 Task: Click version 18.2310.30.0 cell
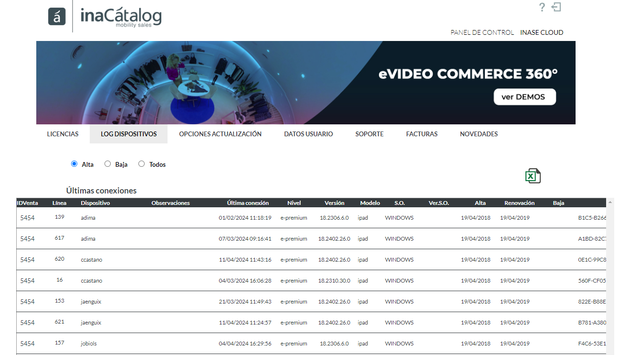(x=334, y=281)
